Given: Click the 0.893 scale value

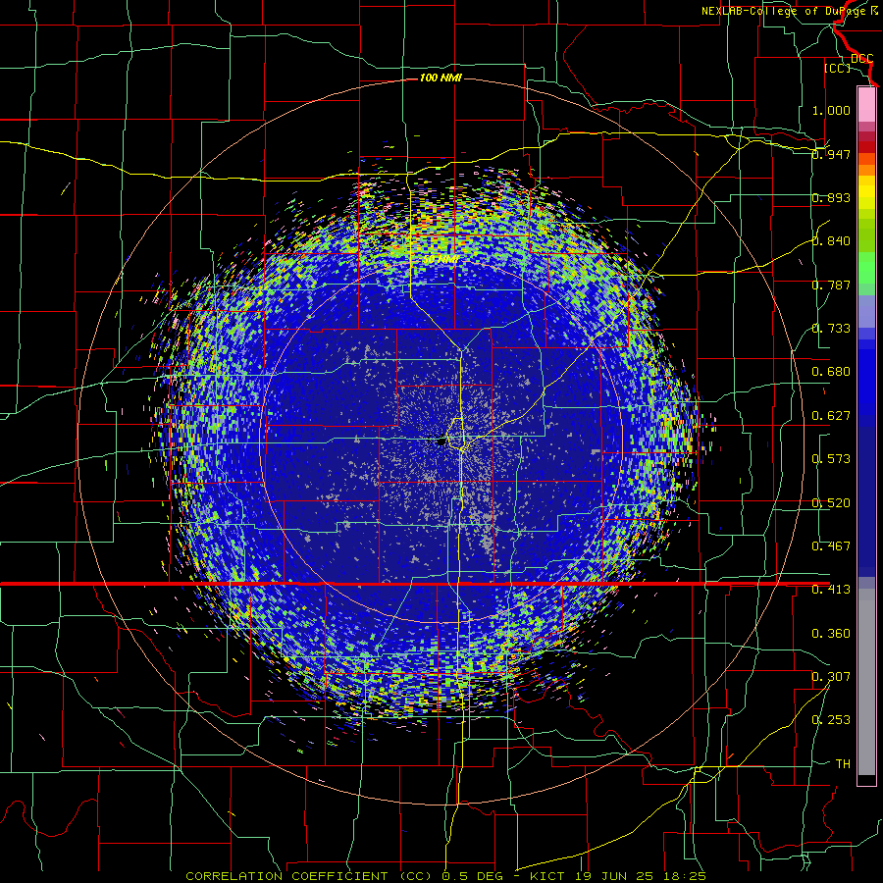Looking at the screenshot, I should [831, 197].
